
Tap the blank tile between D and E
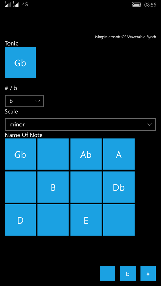coord(53,220)
